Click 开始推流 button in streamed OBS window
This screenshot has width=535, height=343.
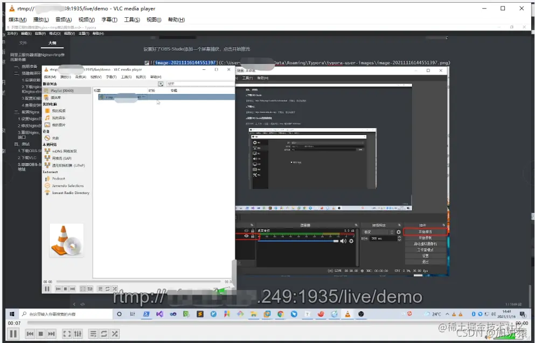(x=425, y=232)
